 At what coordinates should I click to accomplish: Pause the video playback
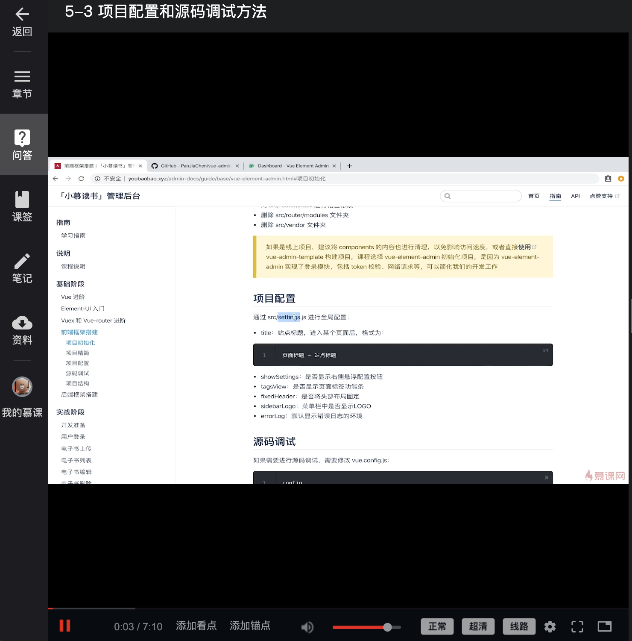point(65,626)
